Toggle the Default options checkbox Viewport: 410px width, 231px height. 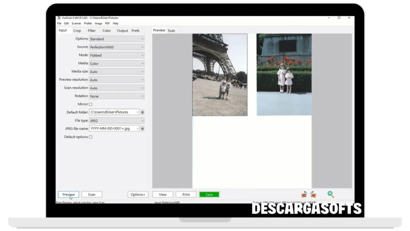pyautogui.click(x=90, y=137)
